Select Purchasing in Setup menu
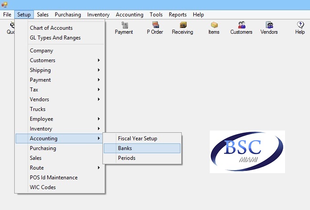The height and width of the screenshot is (210, 310). click(x=60, y=148)
